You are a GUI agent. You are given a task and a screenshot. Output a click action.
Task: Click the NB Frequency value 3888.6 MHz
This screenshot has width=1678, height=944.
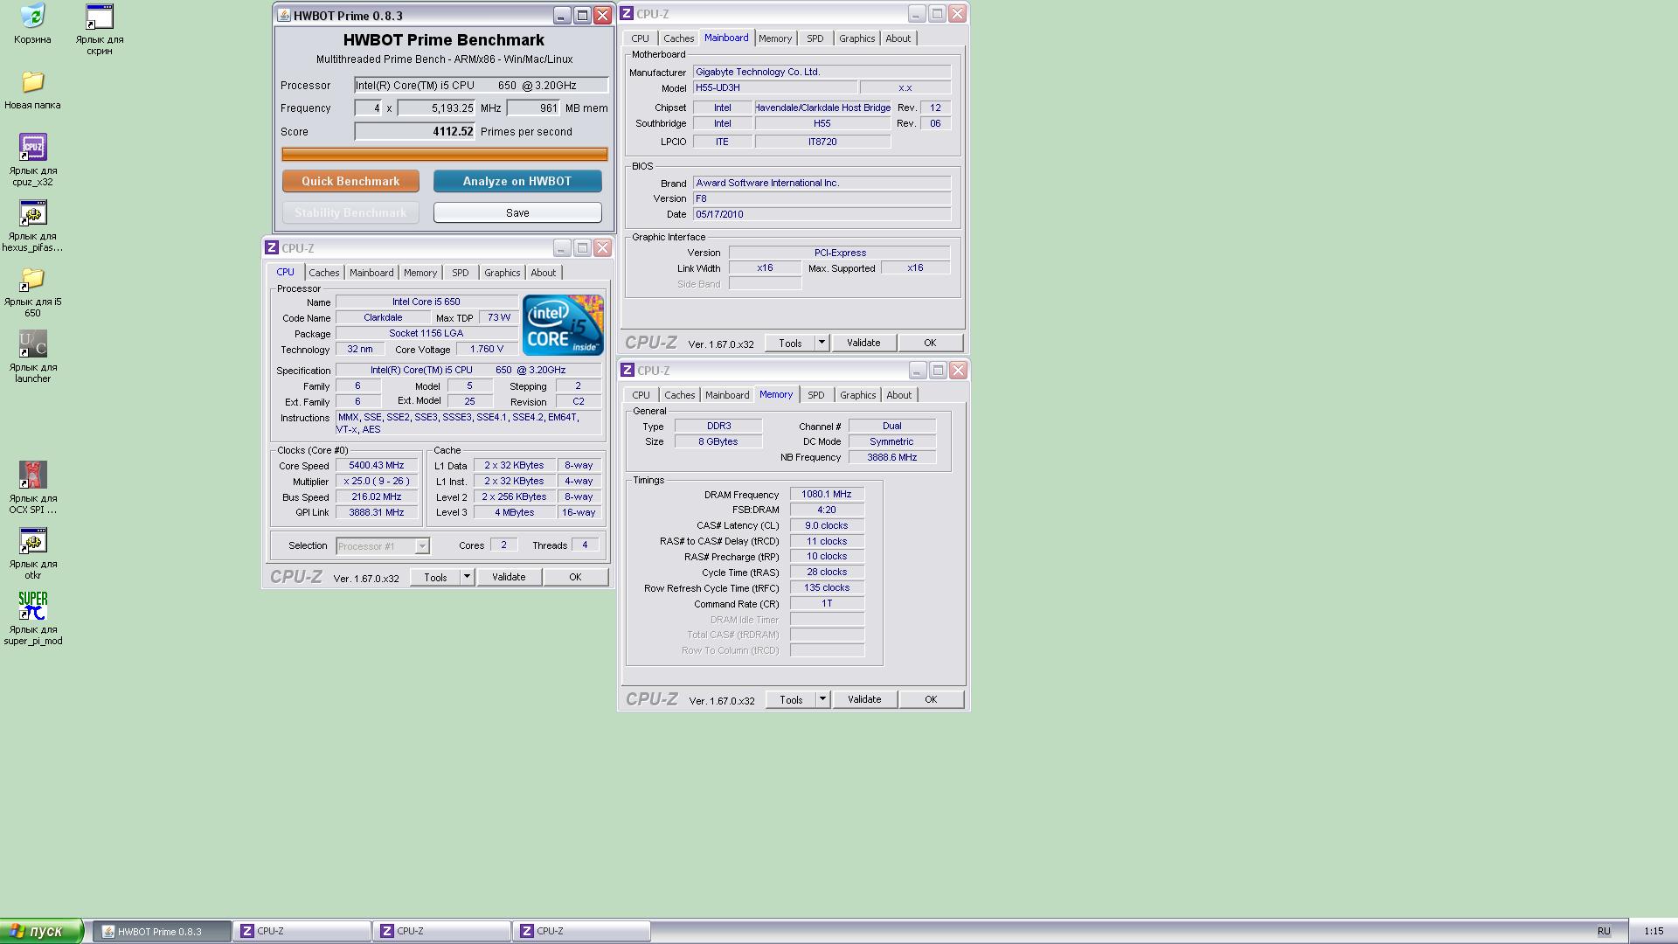(892, 457)
